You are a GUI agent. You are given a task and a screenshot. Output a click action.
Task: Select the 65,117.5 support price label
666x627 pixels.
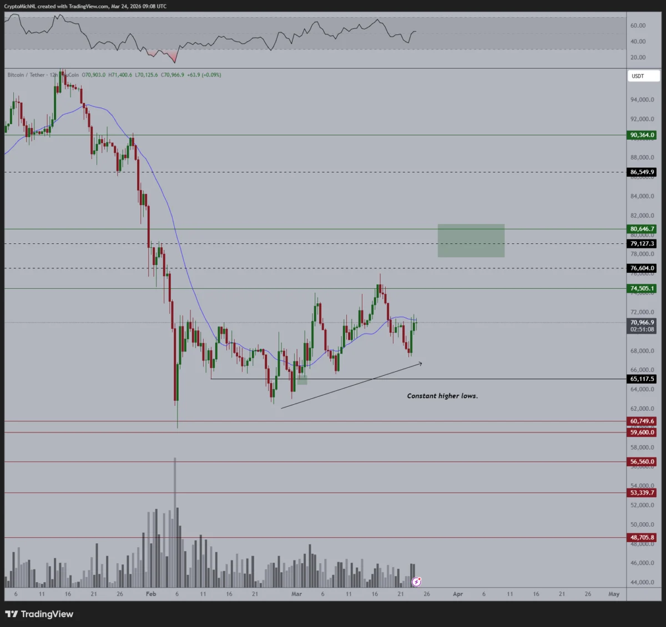(642, 379)
